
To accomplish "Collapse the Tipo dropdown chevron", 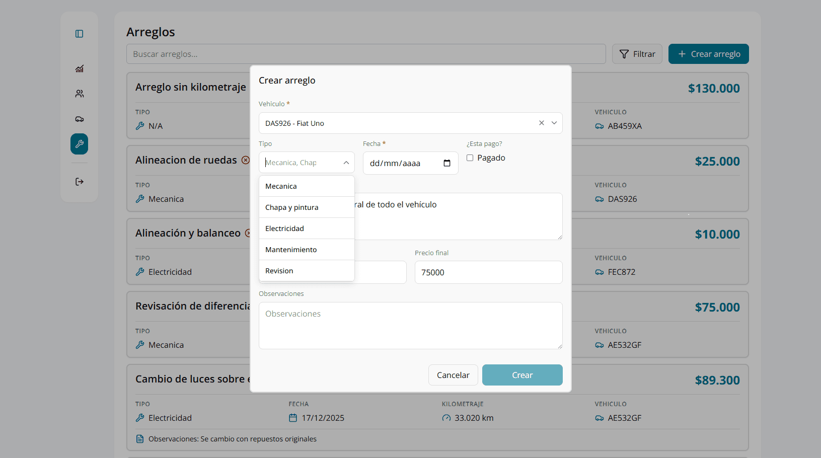I will [x=346, y=163].
